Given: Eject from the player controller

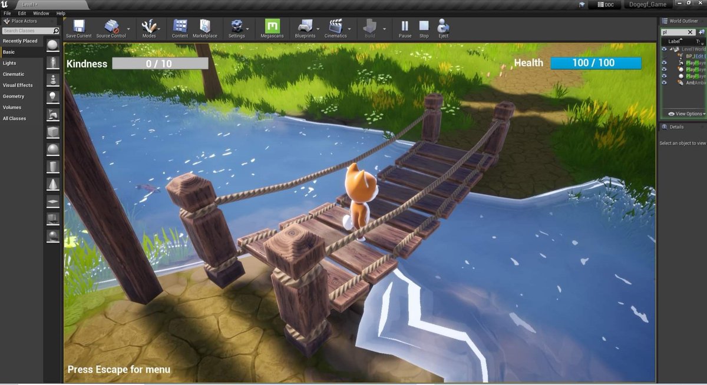Looking at the screenshot, I should (x=443, y=25).
